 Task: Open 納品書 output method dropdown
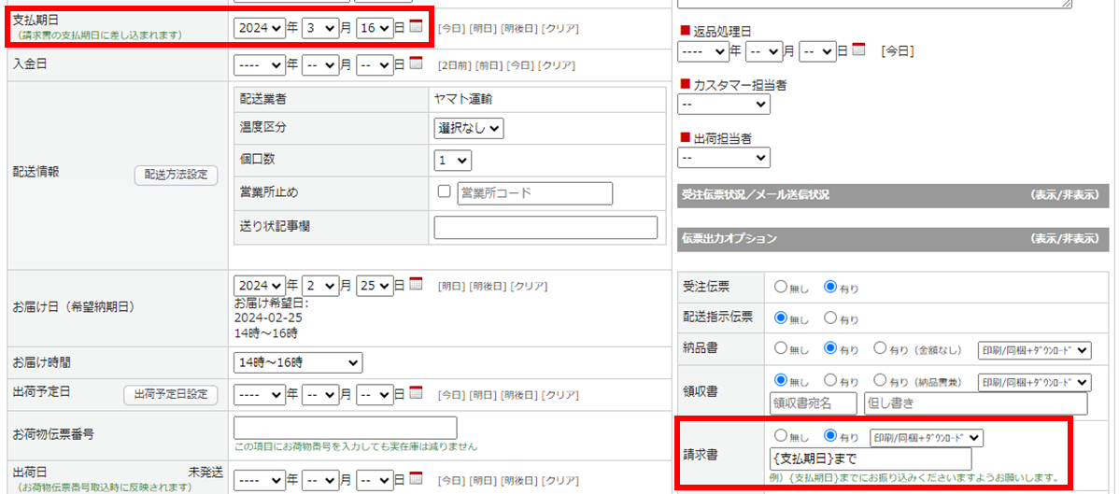1035,349
